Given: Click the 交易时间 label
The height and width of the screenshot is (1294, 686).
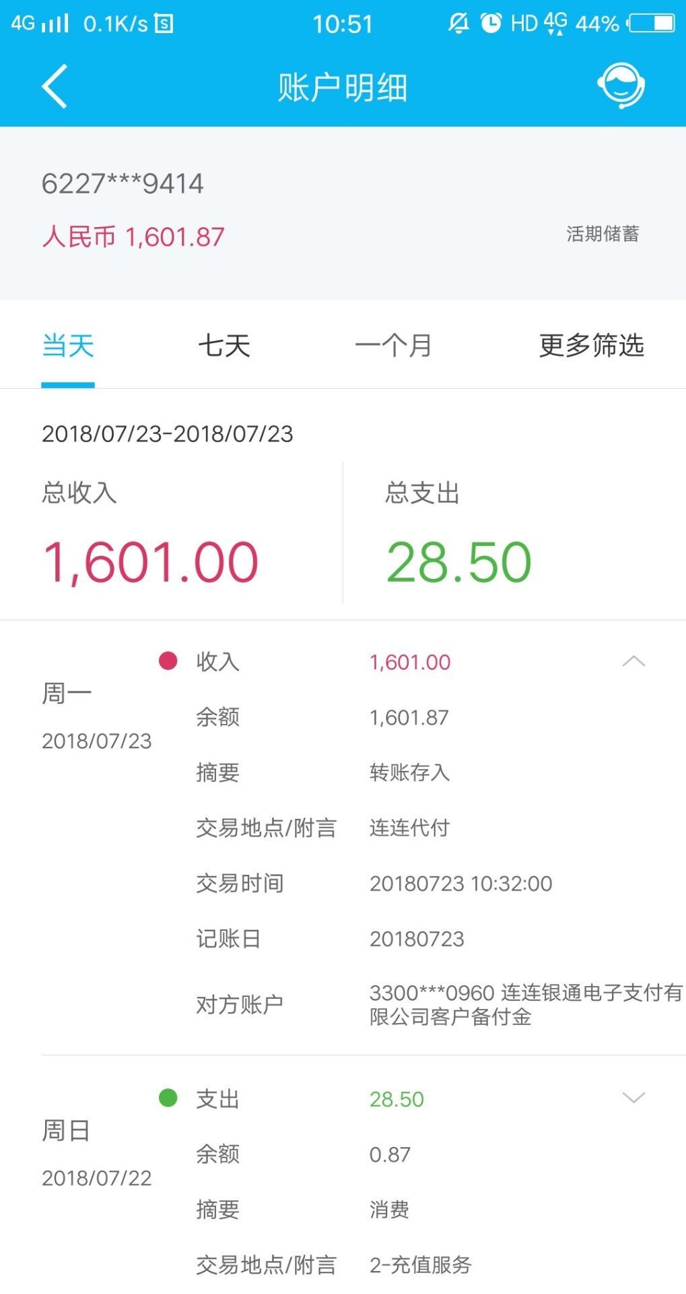Looking at the screenshot, I should pyautogui.click(x=240, y=883).
